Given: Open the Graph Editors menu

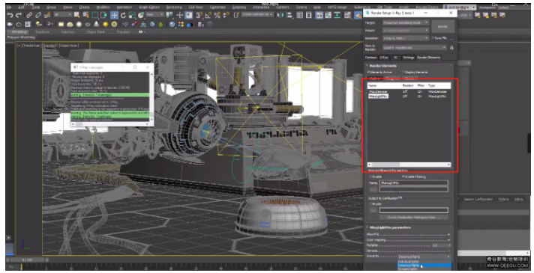Looking at the screenshot, I should (x=148, y=7).
